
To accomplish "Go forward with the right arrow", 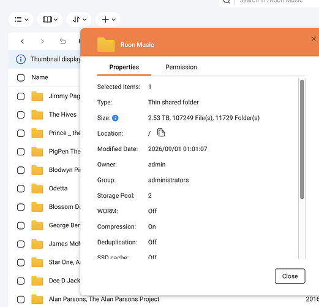I will click(x=42, y=41).
